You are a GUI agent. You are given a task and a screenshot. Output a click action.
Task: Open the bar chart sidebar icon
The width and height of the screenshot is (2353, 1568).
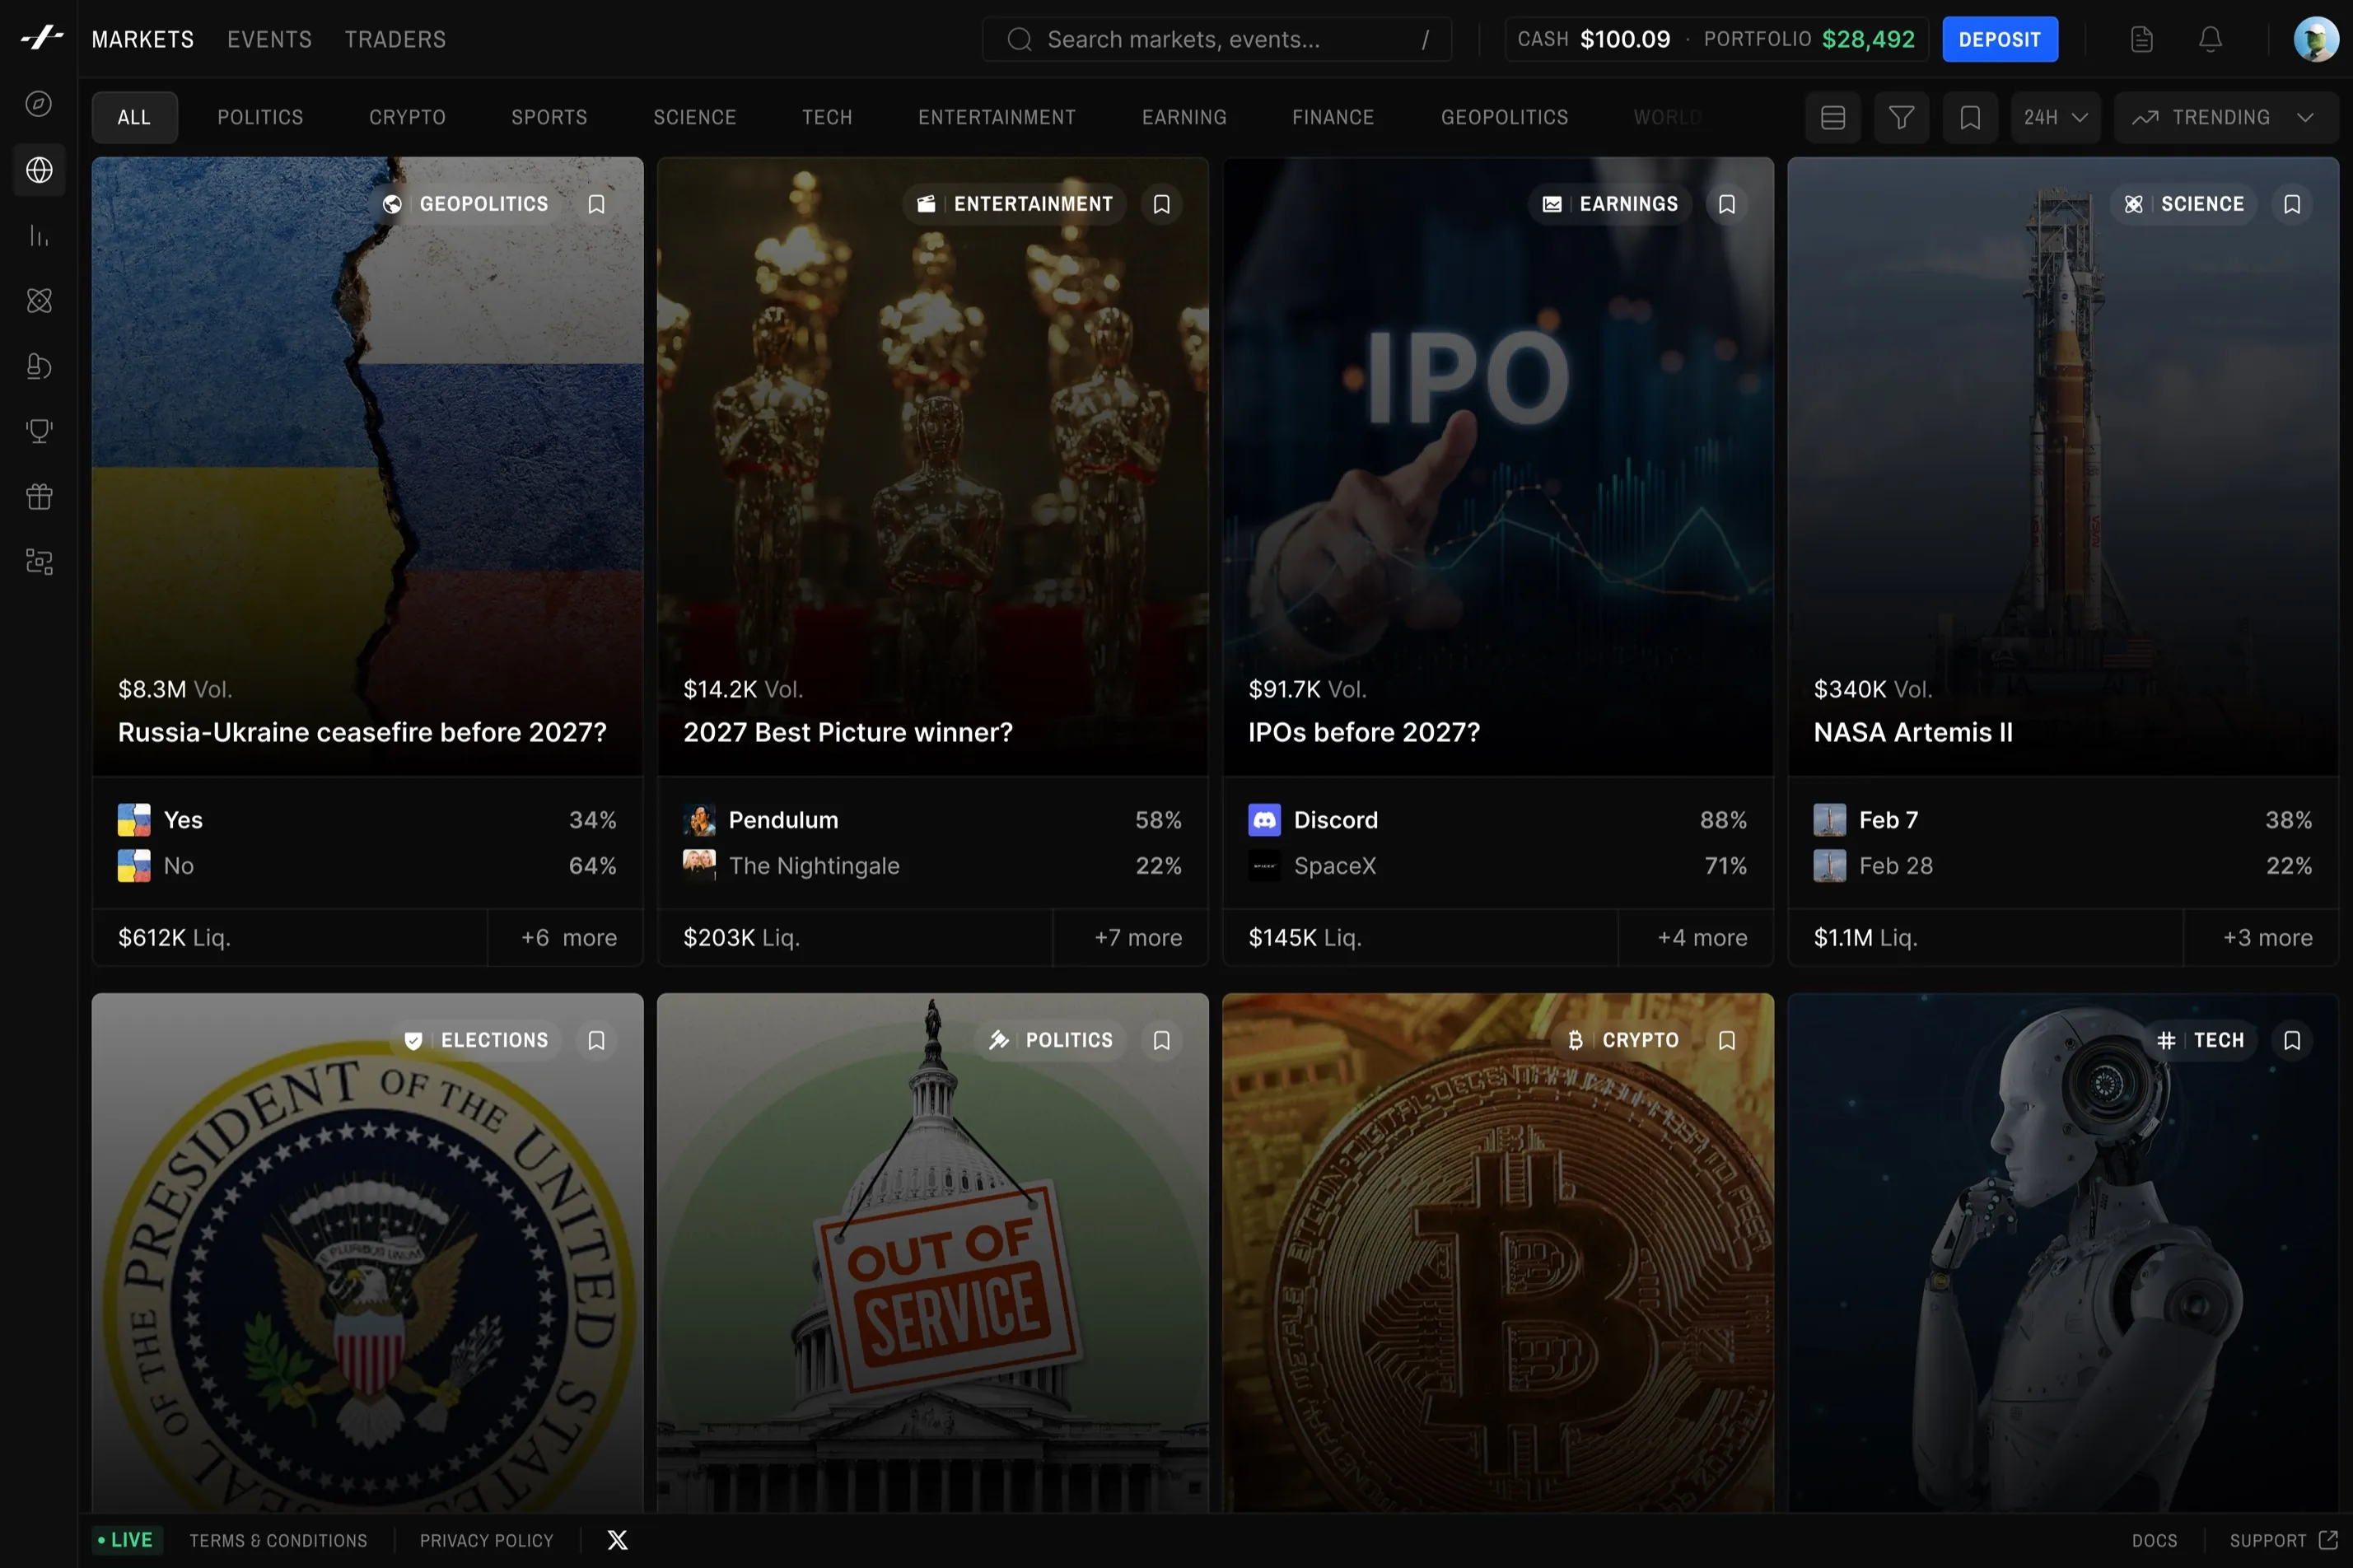click(x=39, y=236)
